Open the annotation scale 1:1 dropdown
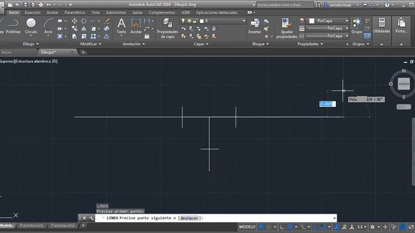The image size is (415, 233). click(x=362, y=227)
